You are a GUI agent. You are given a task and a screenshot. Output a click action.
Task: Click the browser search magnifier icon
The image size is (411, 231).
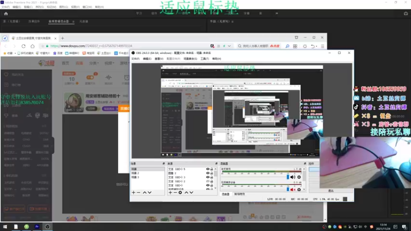click(x=287, y=46)
